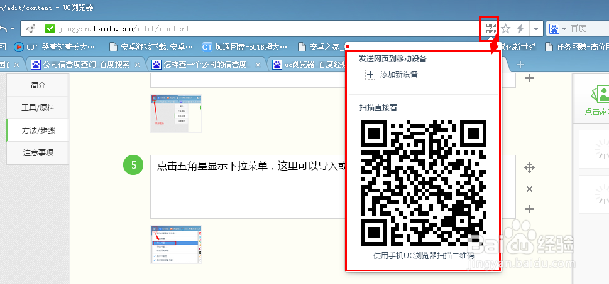Screen dimensions: 609x284
Task: Open the thumbnail image above step 5
Action: [176, 113]
